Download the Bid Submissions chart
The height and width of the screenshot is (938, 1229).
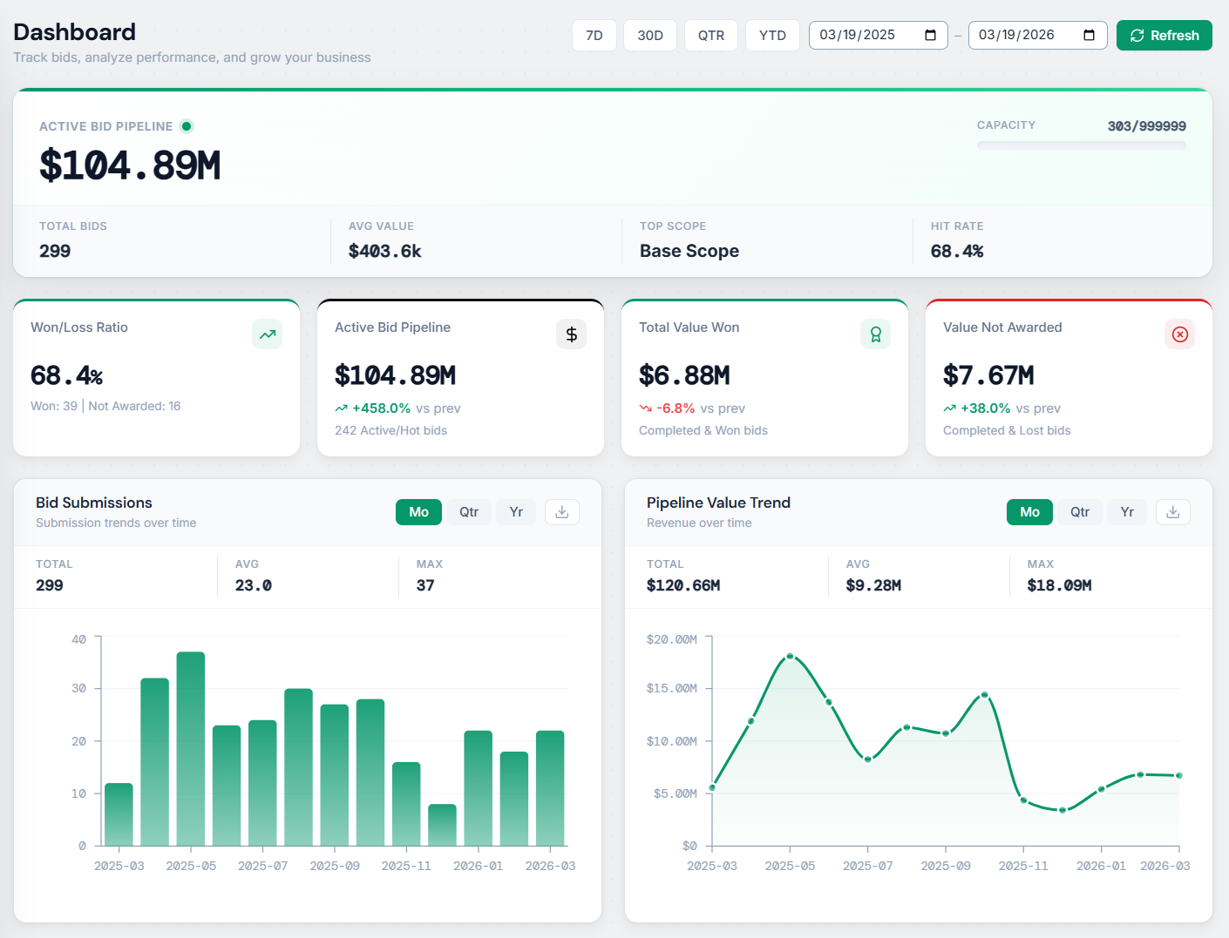[x=561, y=512]
